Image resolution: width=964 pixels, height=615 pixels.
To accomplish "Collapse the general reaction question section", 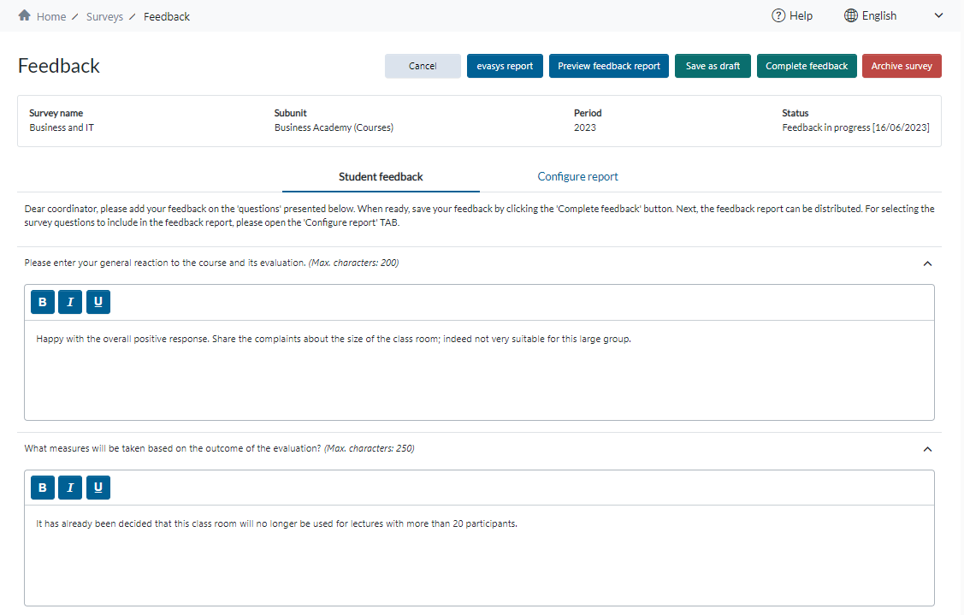I will [927, 263].
